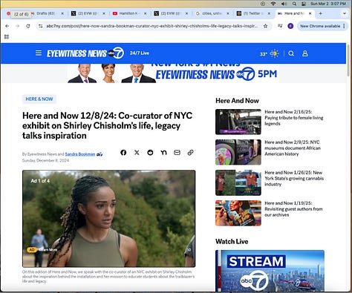The width and height of the screenshot is (352, 293).
Task: Go forward with browser forward arrow
Action: 18,26
